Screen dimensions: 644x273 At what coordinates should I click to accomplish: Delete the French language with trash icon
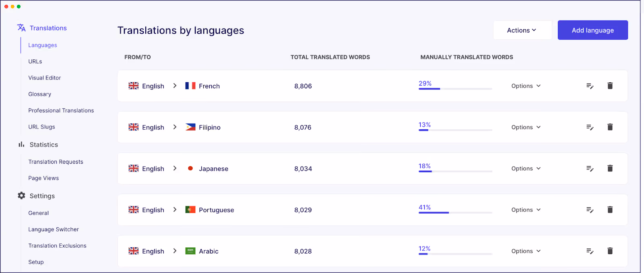(610, 86)
